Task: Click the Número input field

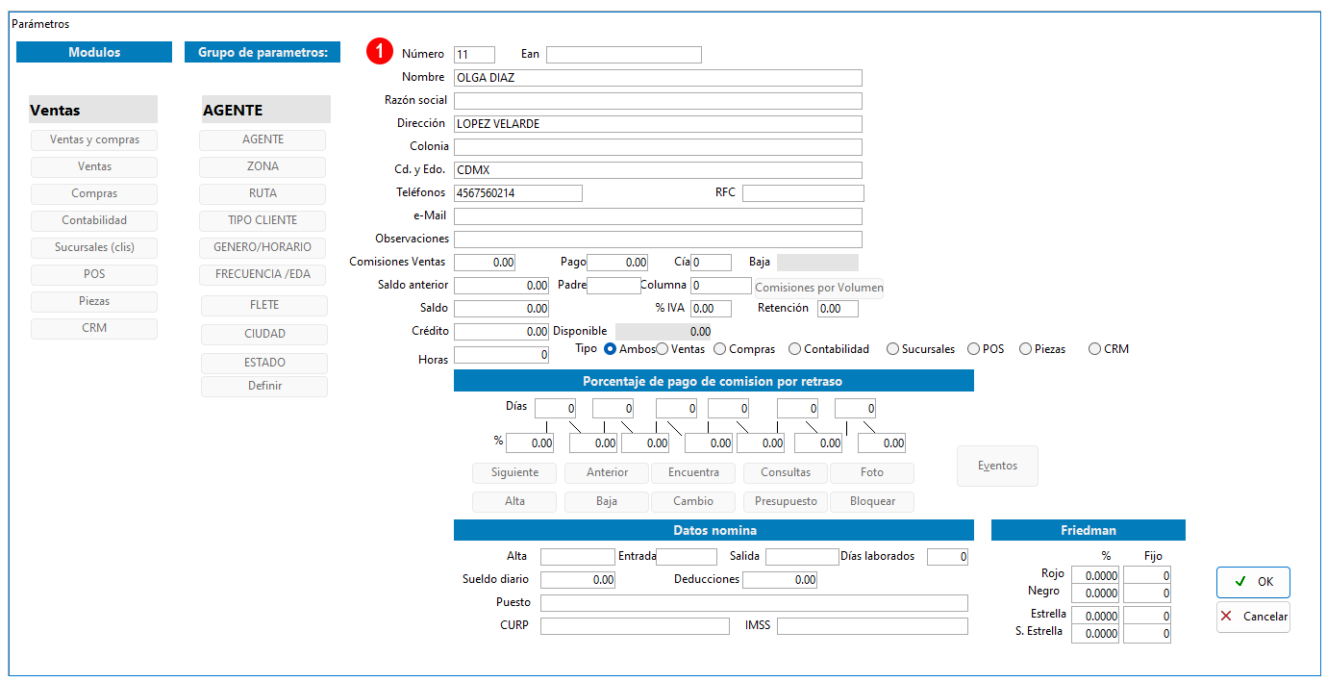Action: (x=474, y=55)
